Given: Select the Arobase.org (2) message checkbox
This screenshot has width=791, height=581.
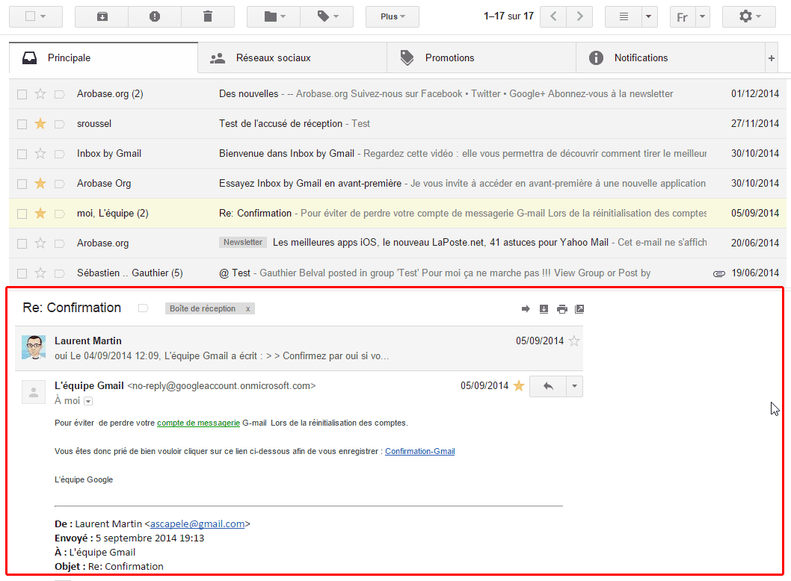Looking at the screenshot, I should point(22,94).
